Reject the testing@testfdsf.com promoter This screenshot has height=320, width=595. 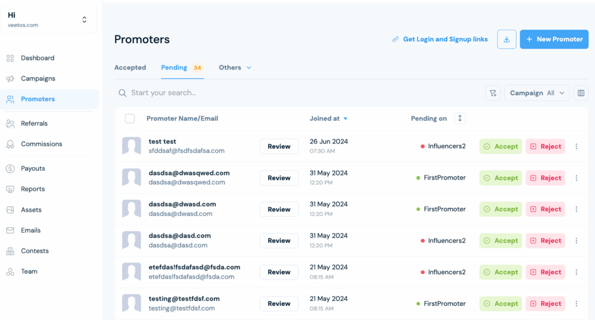pyautogui.click(x=545, y=304)
